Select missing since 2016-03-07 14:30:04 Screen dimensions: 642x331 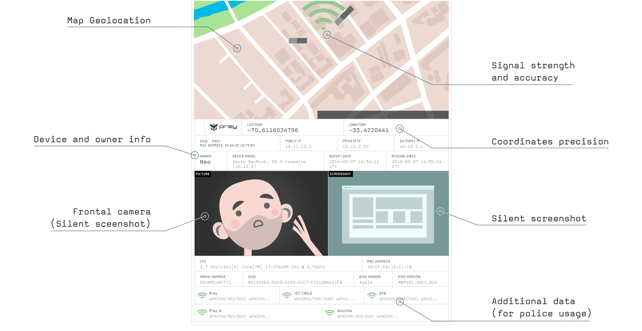[417, 162]
